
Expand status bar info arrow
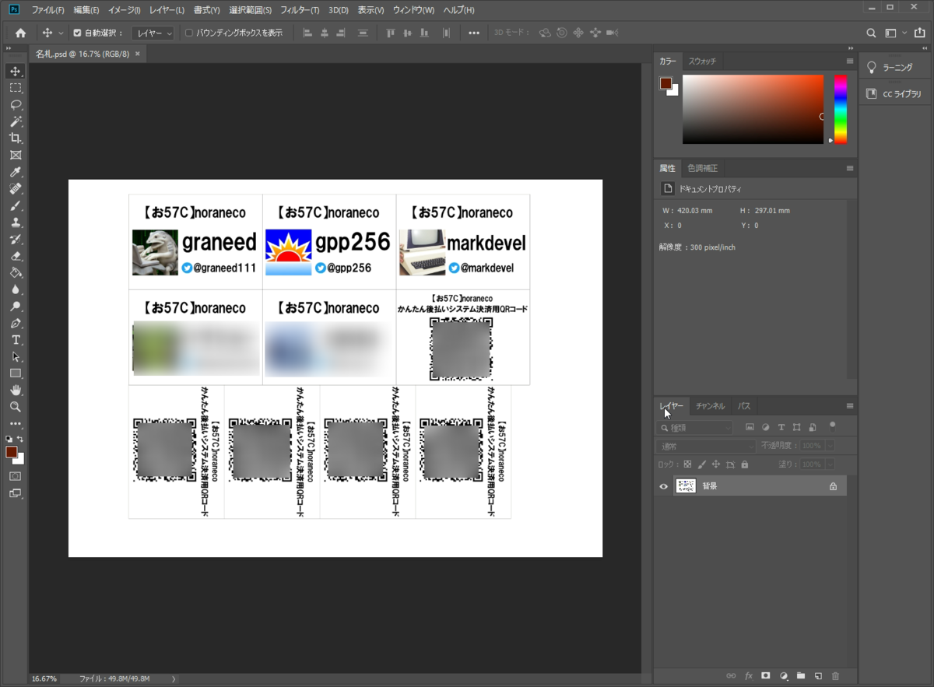(x=174, y=679)
